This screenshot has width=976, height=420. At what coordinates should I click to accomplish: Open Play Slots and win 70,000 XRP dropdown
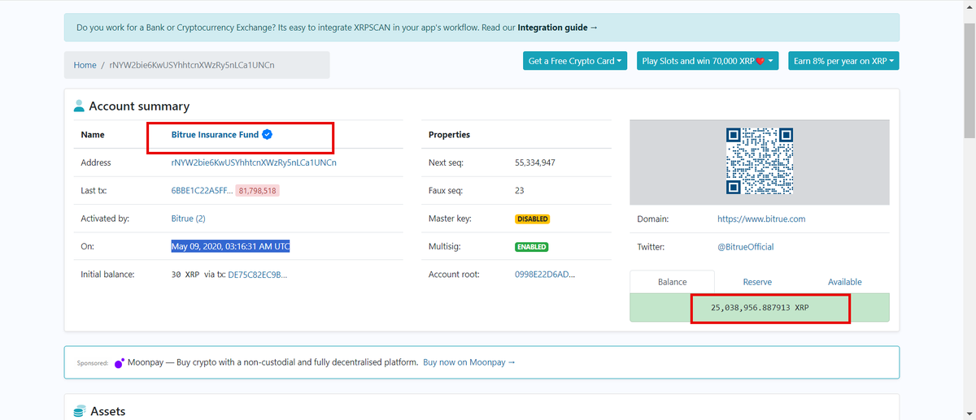tap(708, 61)
